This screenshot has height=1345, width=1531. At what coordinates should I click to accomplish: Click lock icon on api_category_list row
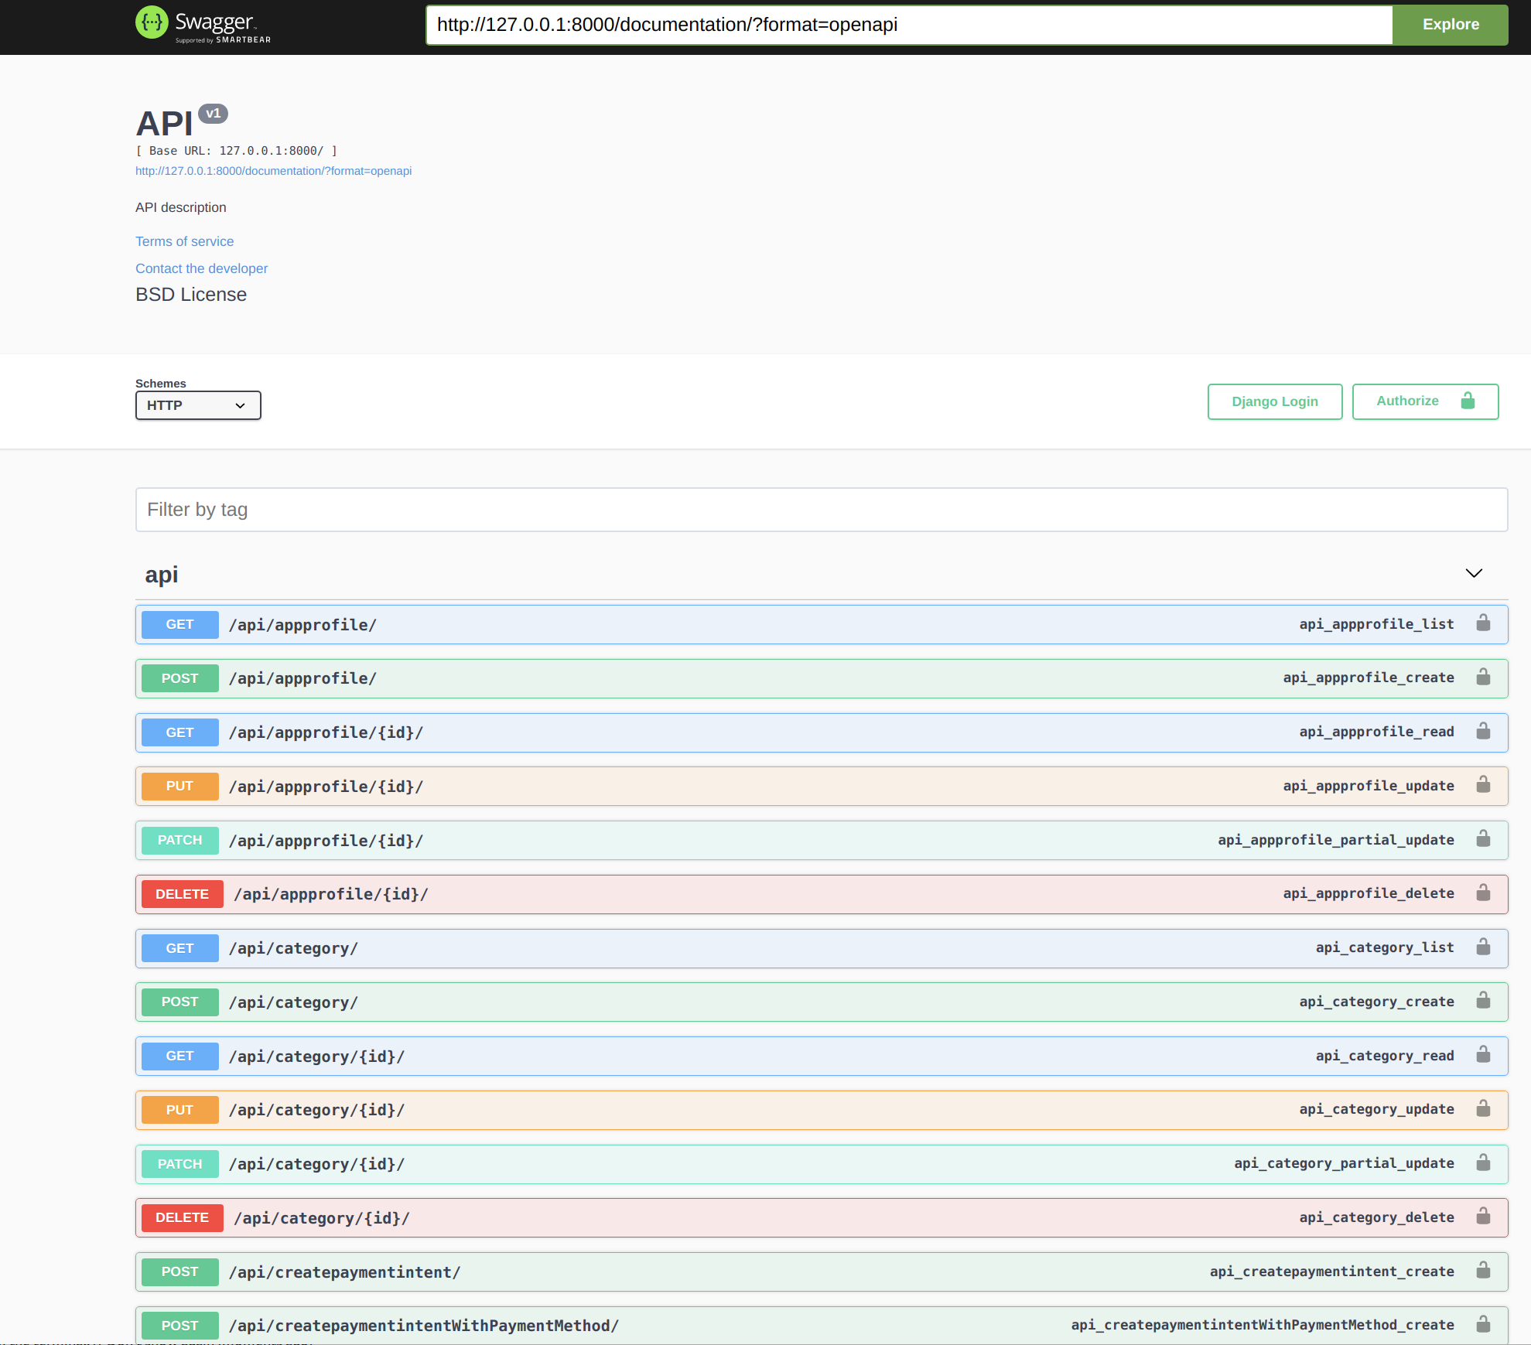1483,947
